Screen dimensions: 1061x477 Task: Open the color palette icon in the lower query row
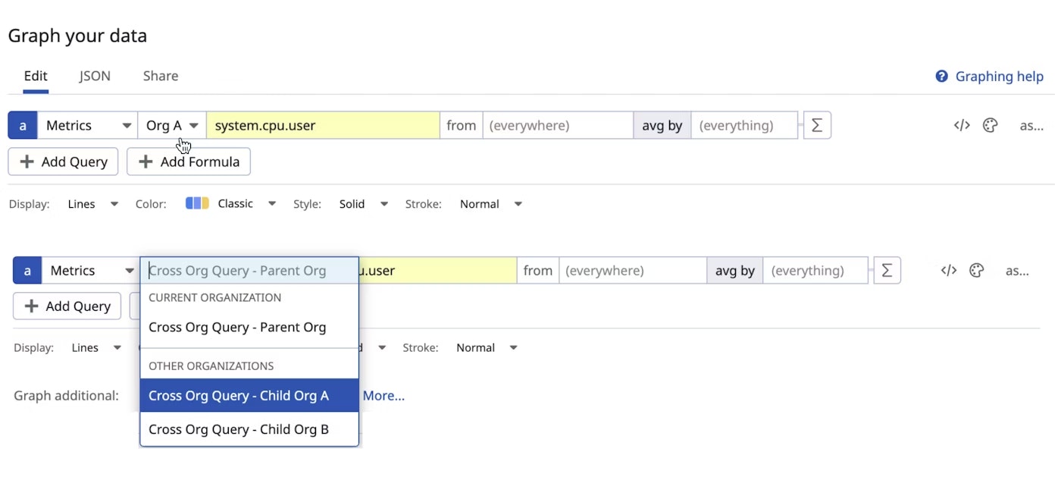(976, 271)
